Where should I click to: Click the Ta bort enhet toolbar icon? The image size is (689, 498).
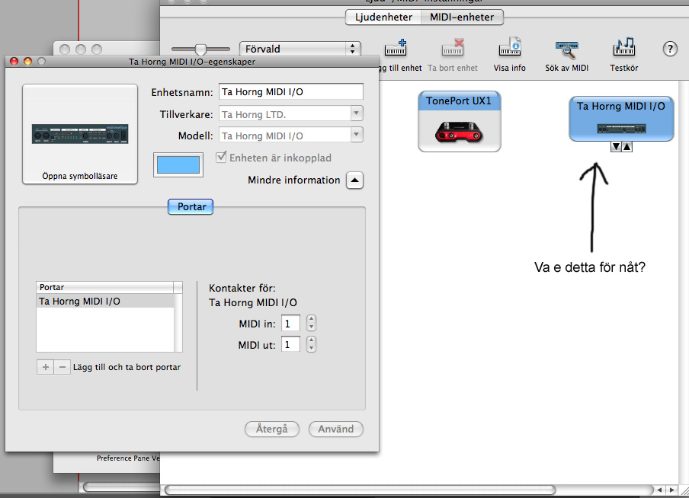[453, 47]
